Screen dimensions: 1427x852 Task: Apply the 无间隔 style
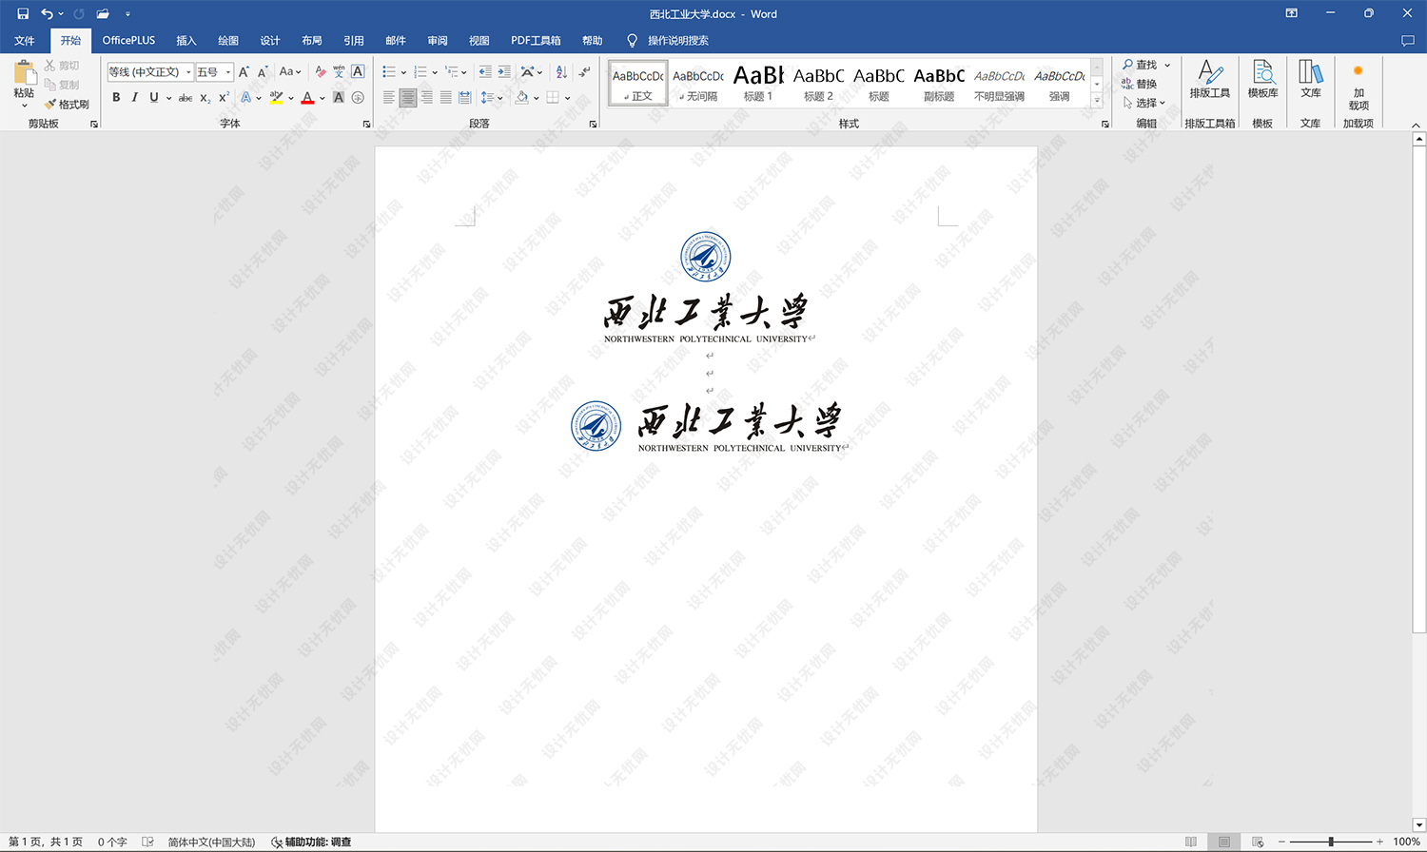tap(698, 83)
